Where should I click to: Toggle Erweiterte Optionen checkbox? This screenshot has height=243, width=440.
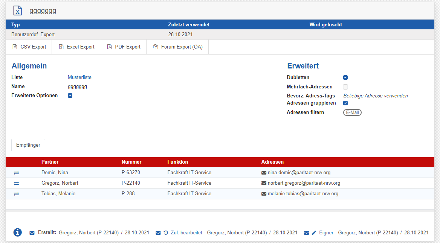coord(70,96)
